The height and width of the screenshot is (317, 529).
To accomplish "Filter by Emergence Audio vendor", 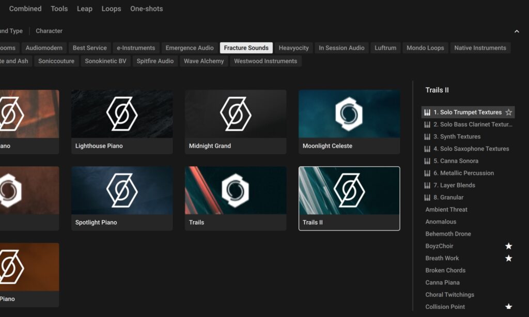I will point(190,48).
